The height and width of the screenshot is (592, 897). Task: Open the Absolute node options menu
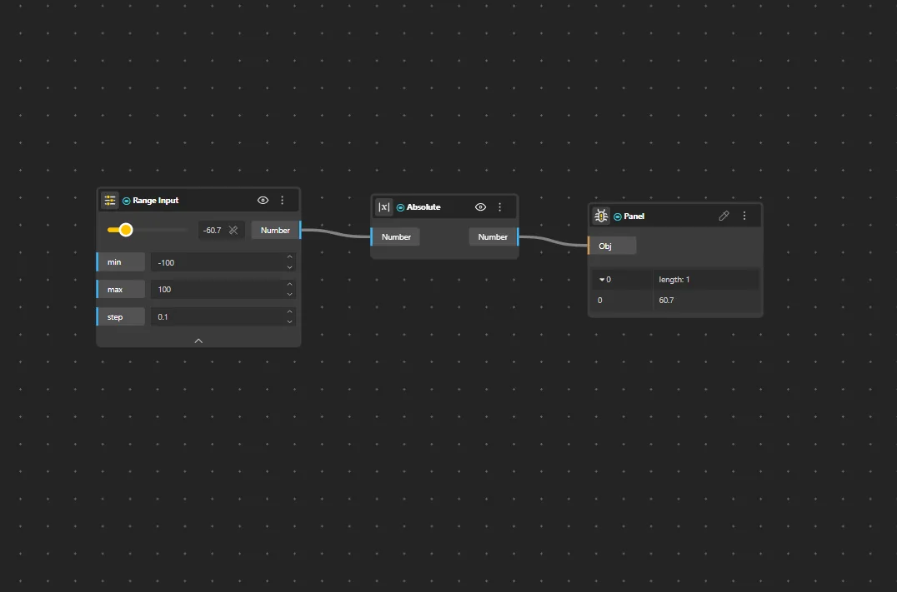tap(500, 206)
